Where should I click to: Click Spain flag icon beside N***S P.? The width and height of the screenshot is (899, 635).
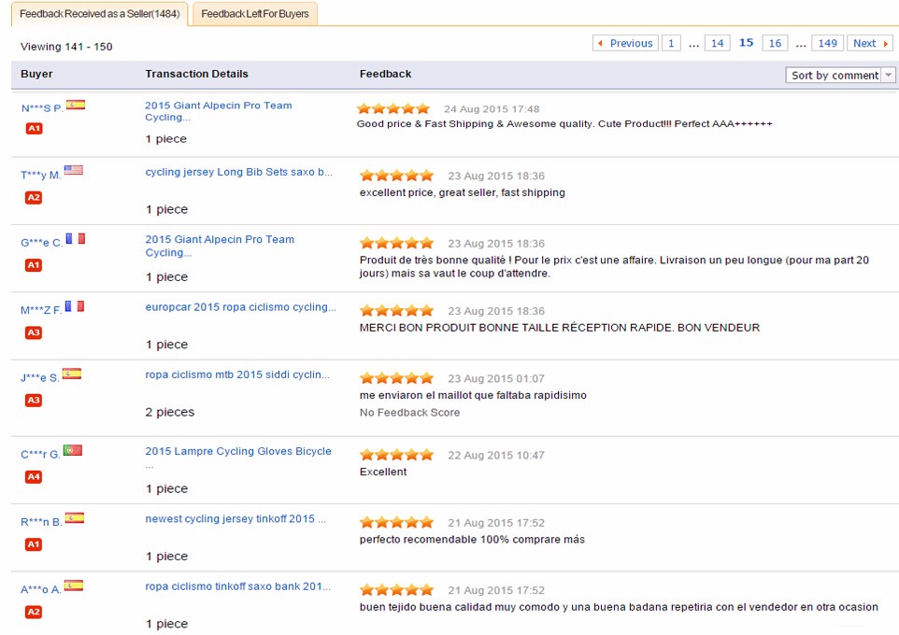(x=76, y=106)
